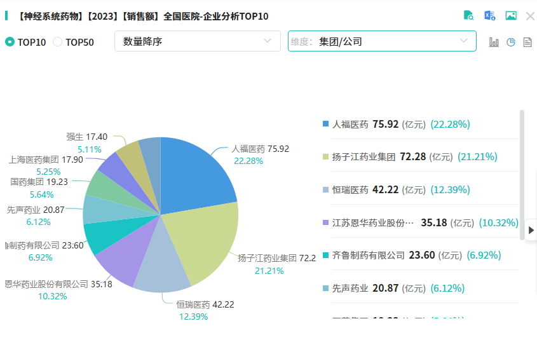Click the 江苏恩华药业股份 purple legend swatch
537x347 pixels.
(x=325, y=222)
